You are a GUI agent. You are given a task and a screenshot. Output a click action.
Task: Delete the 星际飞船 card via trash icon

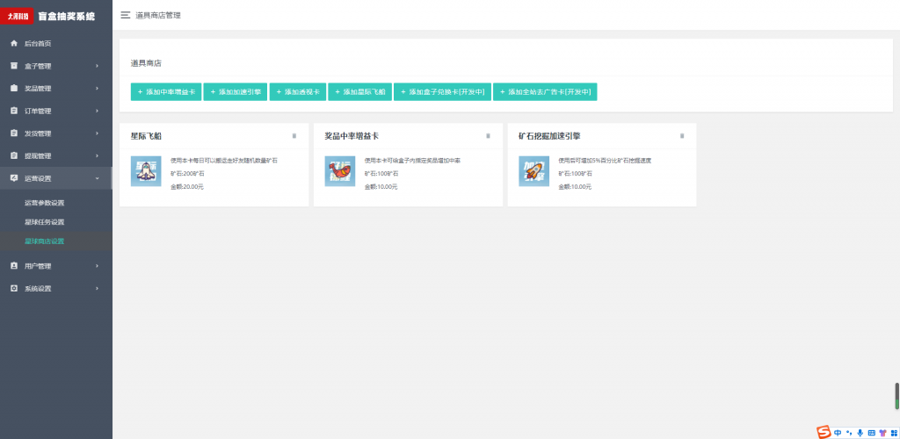pos(294,136)
